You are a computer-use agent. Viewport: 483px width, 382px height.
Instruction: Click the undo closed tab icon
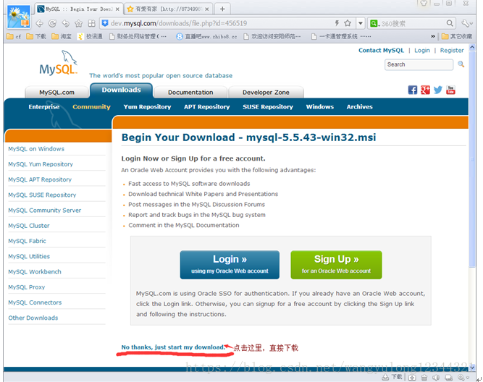66,23
